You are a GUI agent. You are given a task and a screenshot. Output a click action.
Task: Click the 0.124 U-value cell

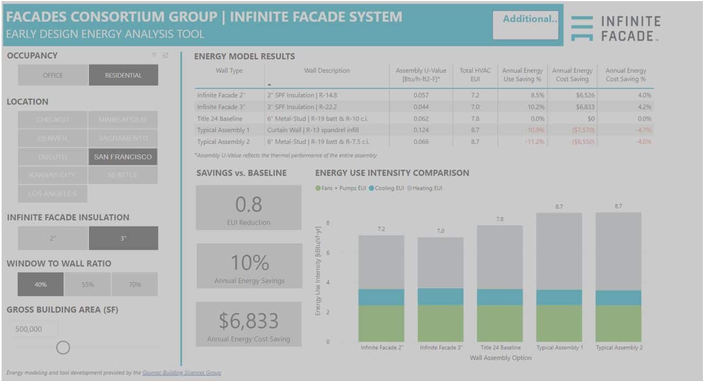pos(422,130)
